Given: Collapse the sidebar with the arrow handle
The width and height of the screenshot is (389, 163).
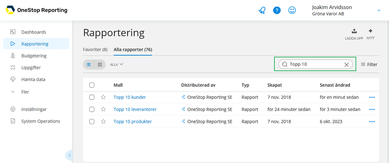Looking at the screenshot, I should (x=69, y=155).
